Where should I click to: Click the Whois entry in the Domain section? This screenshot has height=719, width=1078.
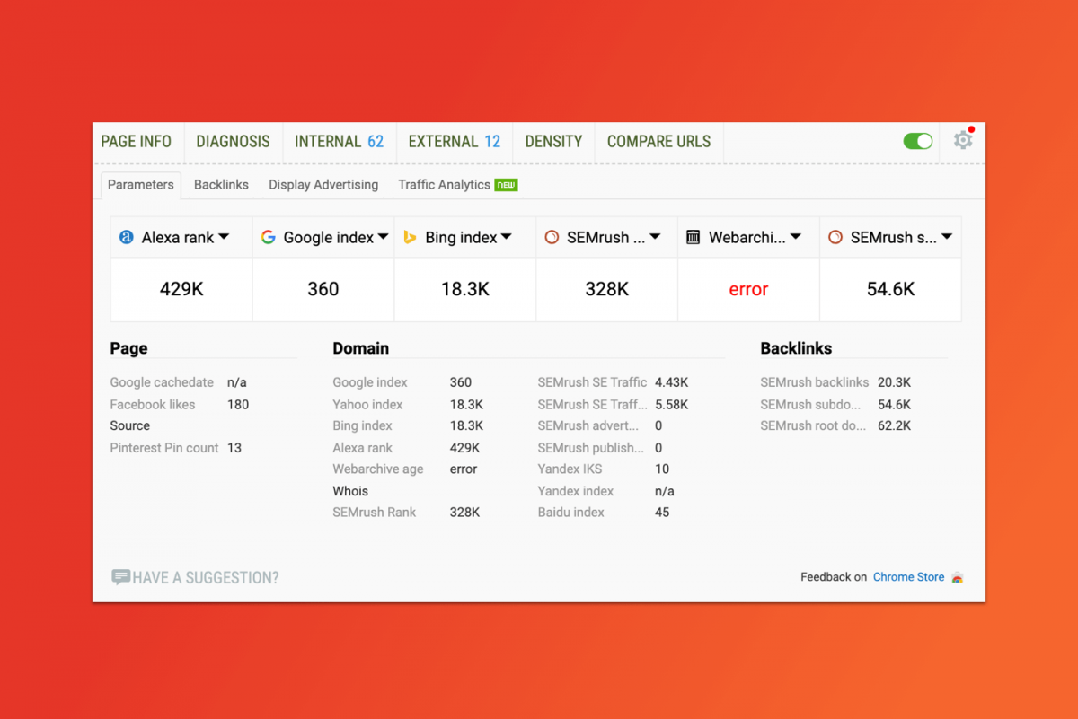pos(350,491)
